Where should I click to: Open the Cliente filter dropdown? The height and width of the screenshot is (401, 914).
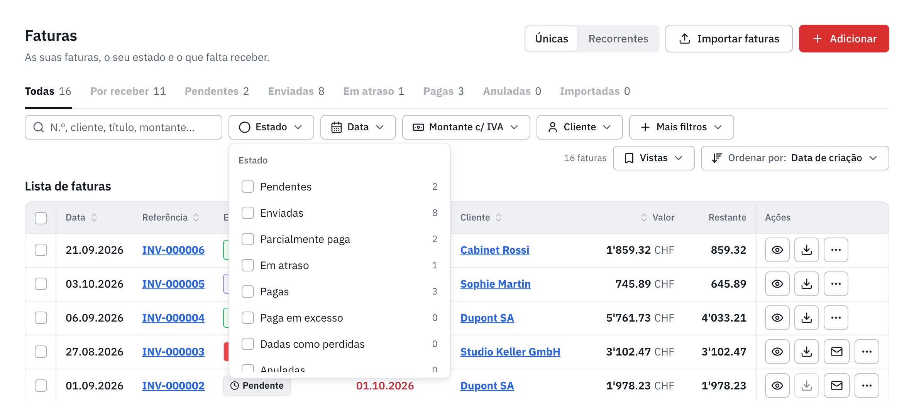579,127
